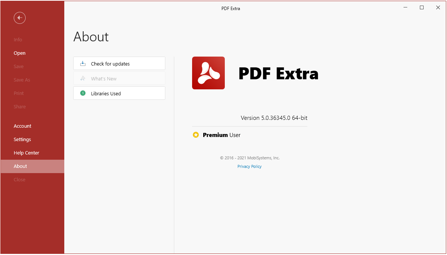
Task: Open the Privacy Policy link
Action: [x=249, y=166]
